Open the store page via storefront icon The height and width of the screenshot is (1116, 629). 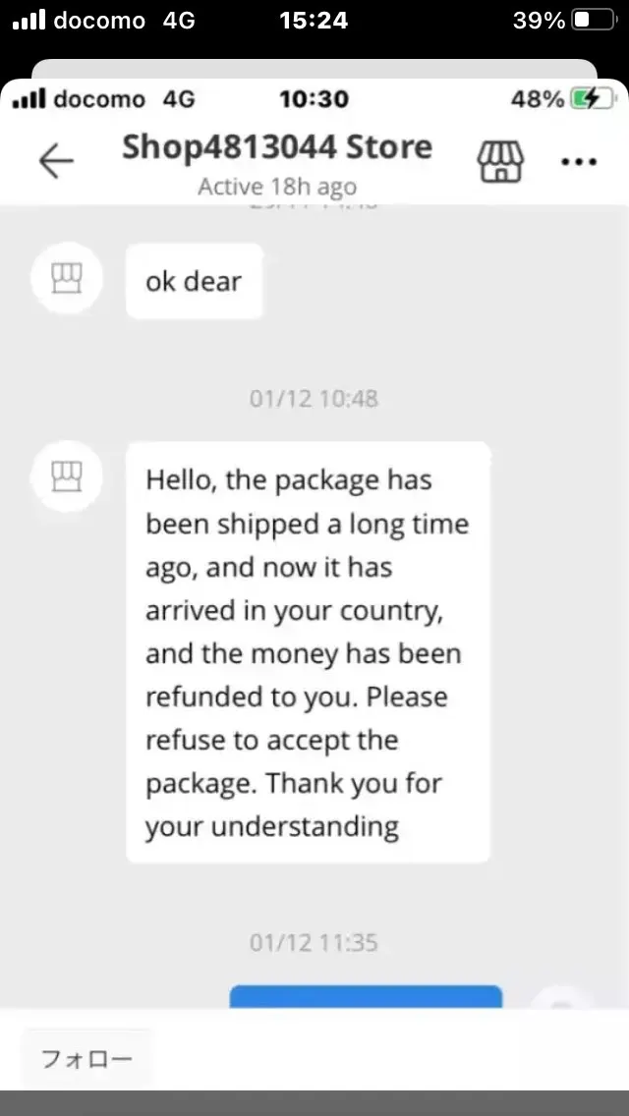tap(499, 160)
